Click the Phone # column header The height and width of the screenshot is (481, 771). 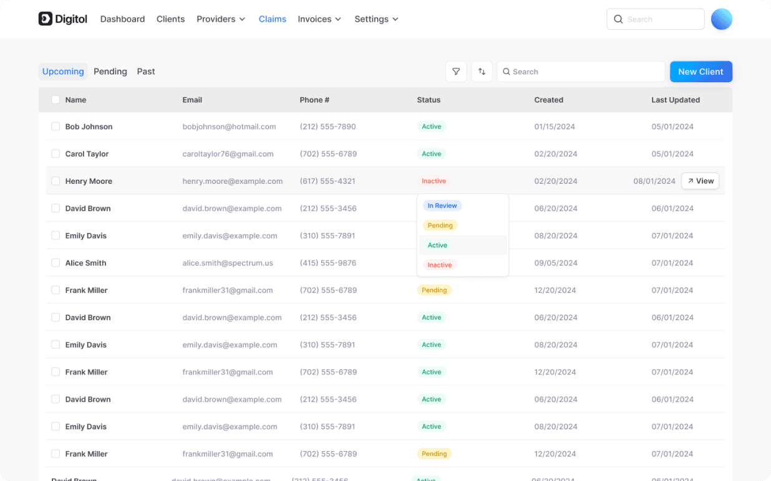(314, 100)
